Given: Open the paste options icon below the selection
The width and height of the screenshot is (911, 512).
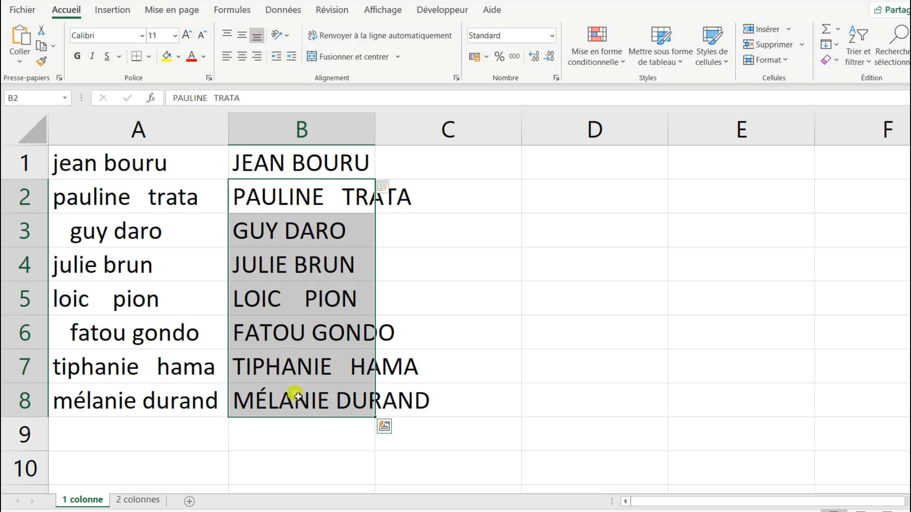Looking at the screenshot, I should 384,426.
